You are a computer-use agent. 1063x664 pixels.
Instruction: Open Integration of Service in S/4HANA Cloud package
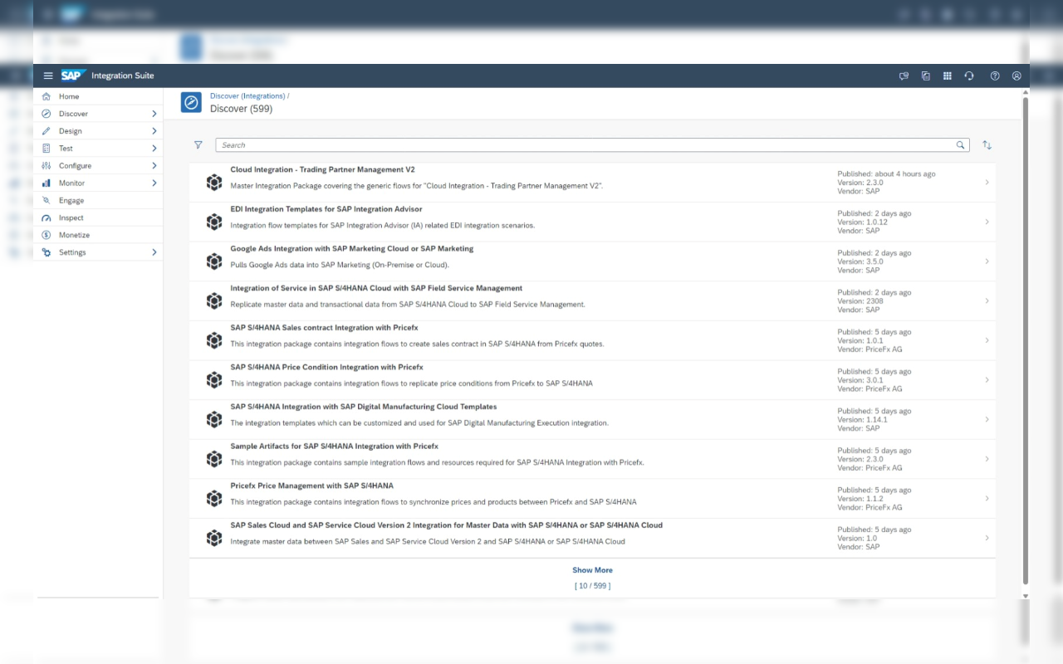tap(376, 288)
